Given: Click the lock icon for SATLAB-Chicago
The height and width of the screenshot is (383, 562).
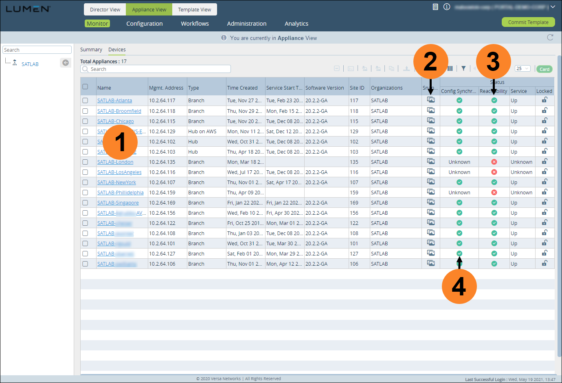Looking at the screenshot, I should 544,121.
